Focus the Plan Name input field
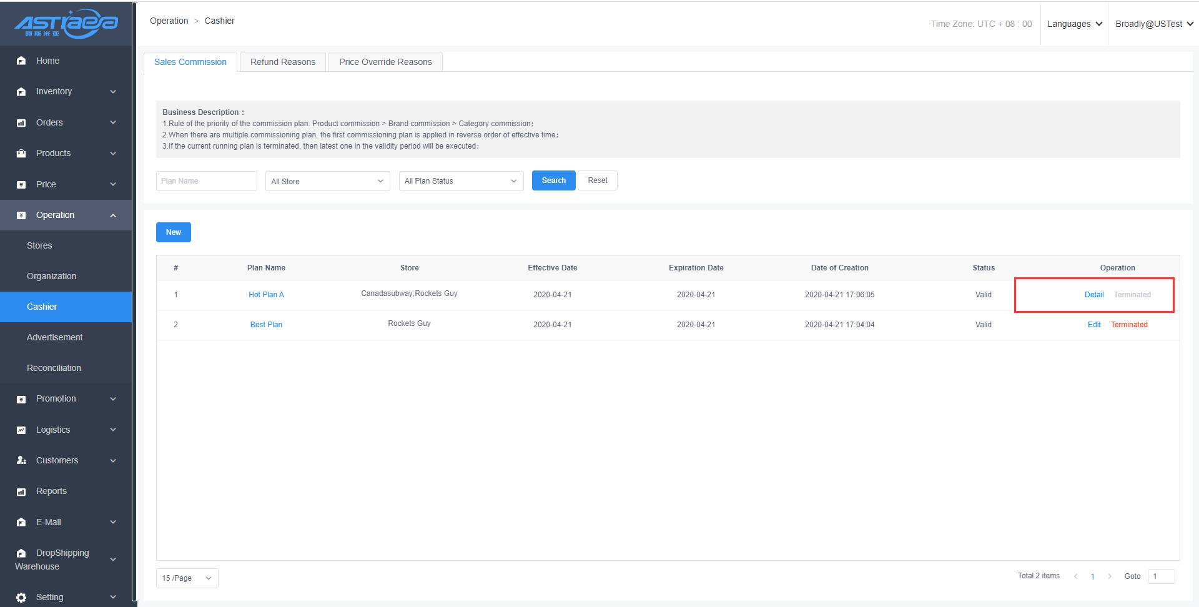 [x=206, y=181]
